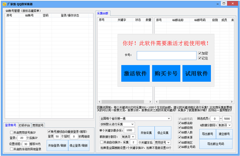Screen dimensions: 240x156
Task: Open the 宽带拨号 tab
Action: click(38, 125)
